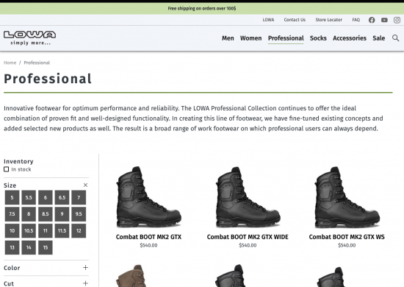Open the LOWA YouTube channel icon

coord(384,20)
